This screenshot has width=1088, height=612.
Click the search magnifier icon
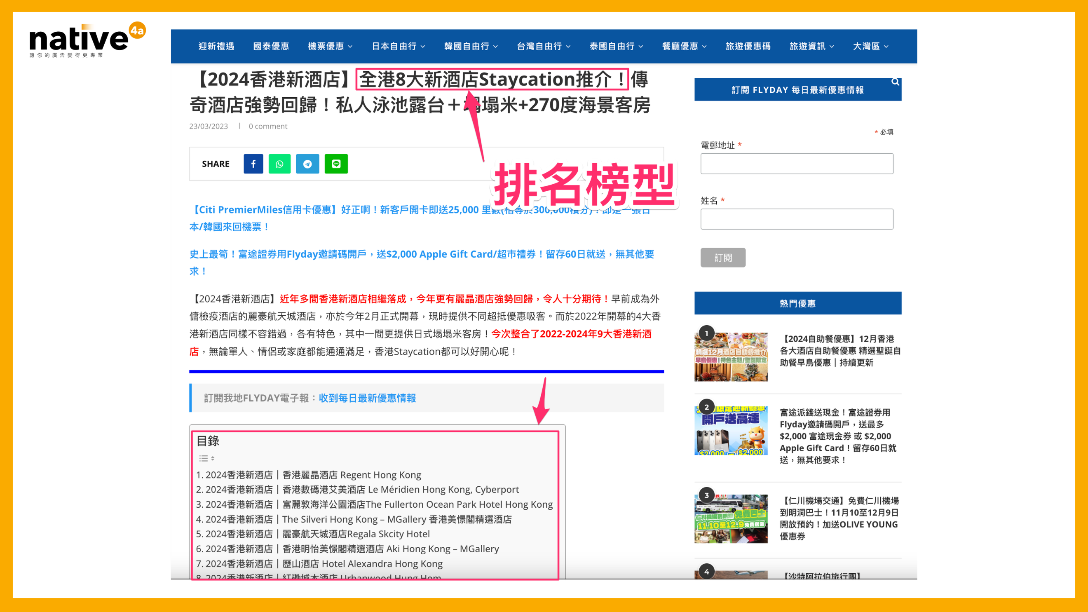pyautogui.click(x=895, y=82)
